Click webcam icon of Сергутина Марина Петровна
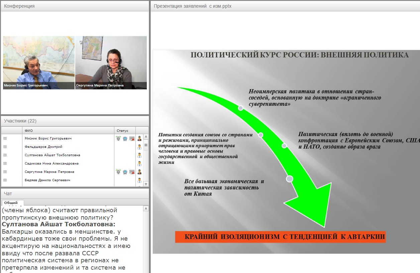 click(x=125, y=172)
